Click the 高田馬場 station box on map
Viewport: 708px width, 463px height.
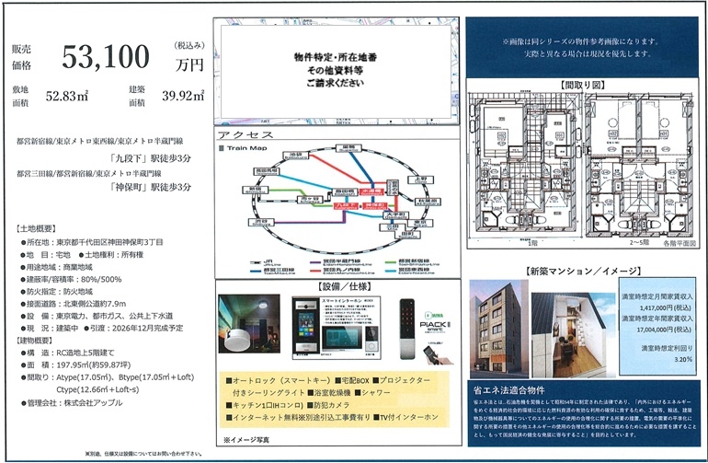click(x=267, y=171)
